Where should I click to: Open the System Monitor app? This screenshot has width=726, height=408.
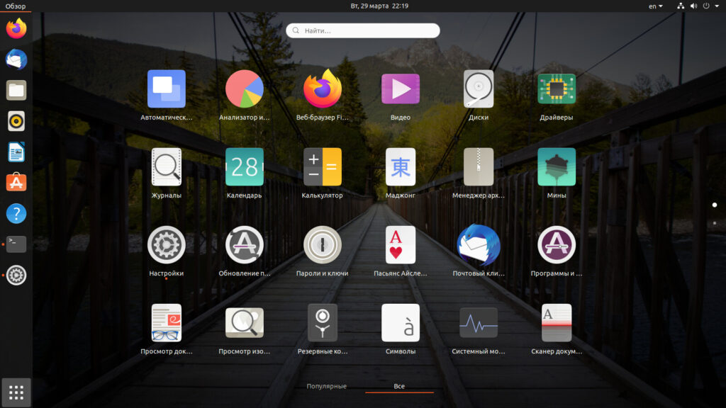tap(479, 323)
